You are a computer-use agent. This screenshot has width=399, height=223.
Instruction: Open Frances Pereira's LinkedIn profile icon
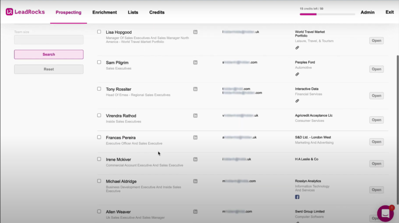coord(195,137)
